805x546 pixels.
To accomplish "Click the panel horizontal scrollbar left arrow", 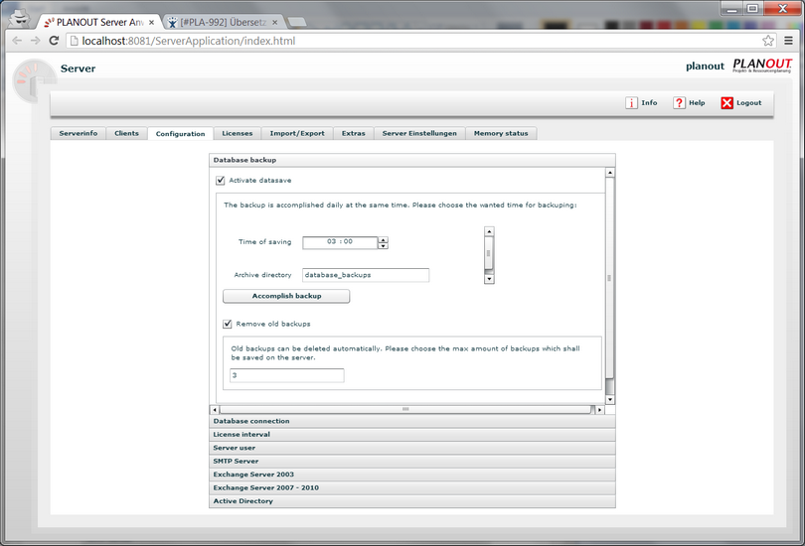I will [x=215, y=410].
